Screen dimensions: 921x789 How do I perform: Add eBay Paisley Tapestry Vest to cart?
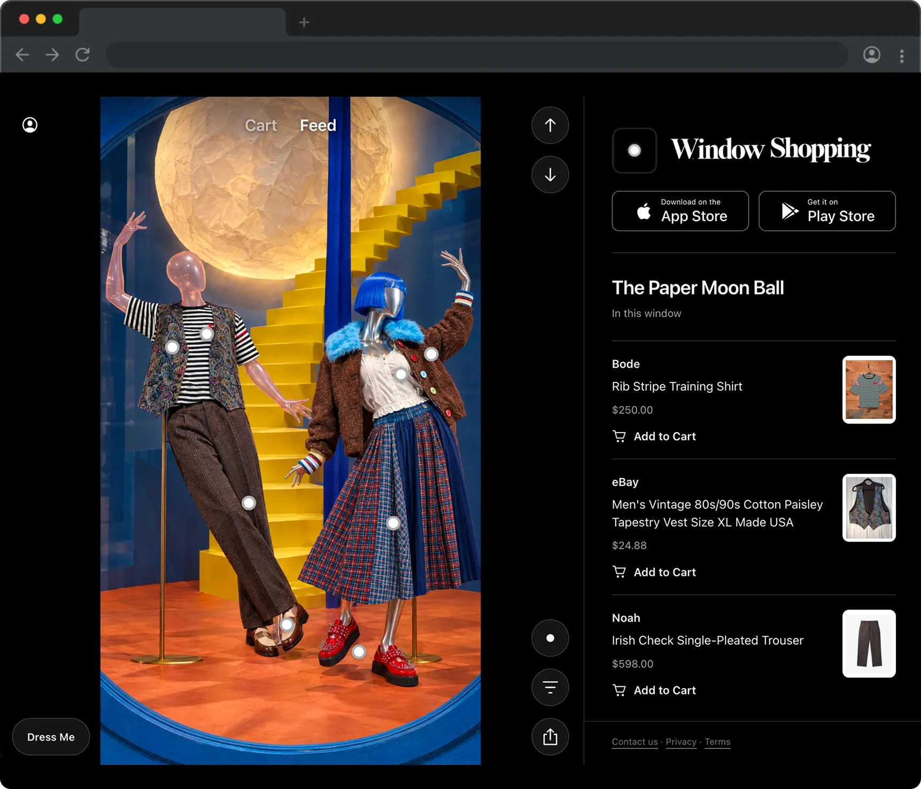pyautogui.click(x=654, y=572)
